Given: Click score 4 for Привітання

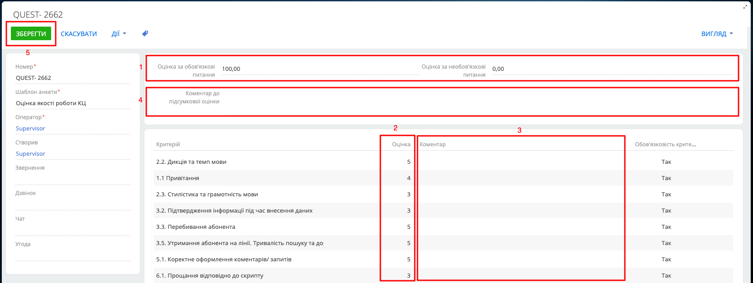Looking at the screenshot, I should (x=408, y=178).
